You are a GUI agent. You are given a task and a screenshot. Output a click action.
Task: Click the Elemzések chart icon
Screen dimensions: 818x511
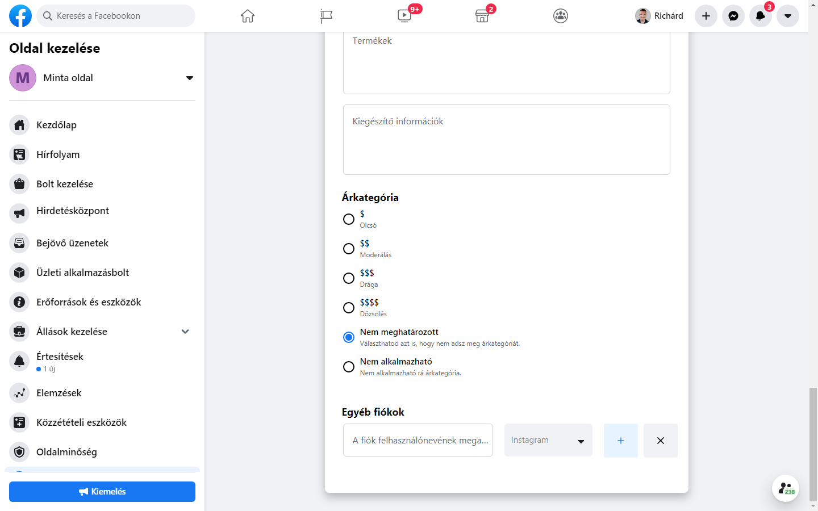click(19, 393)
